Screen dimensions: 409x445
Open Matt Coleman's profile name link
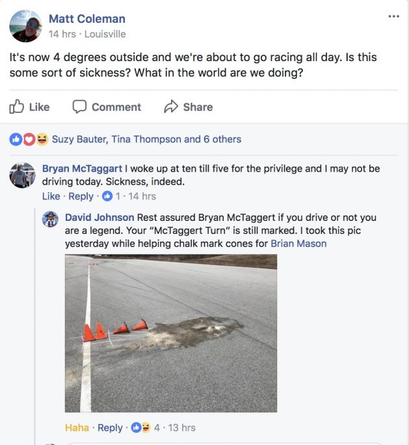point(87,19)
